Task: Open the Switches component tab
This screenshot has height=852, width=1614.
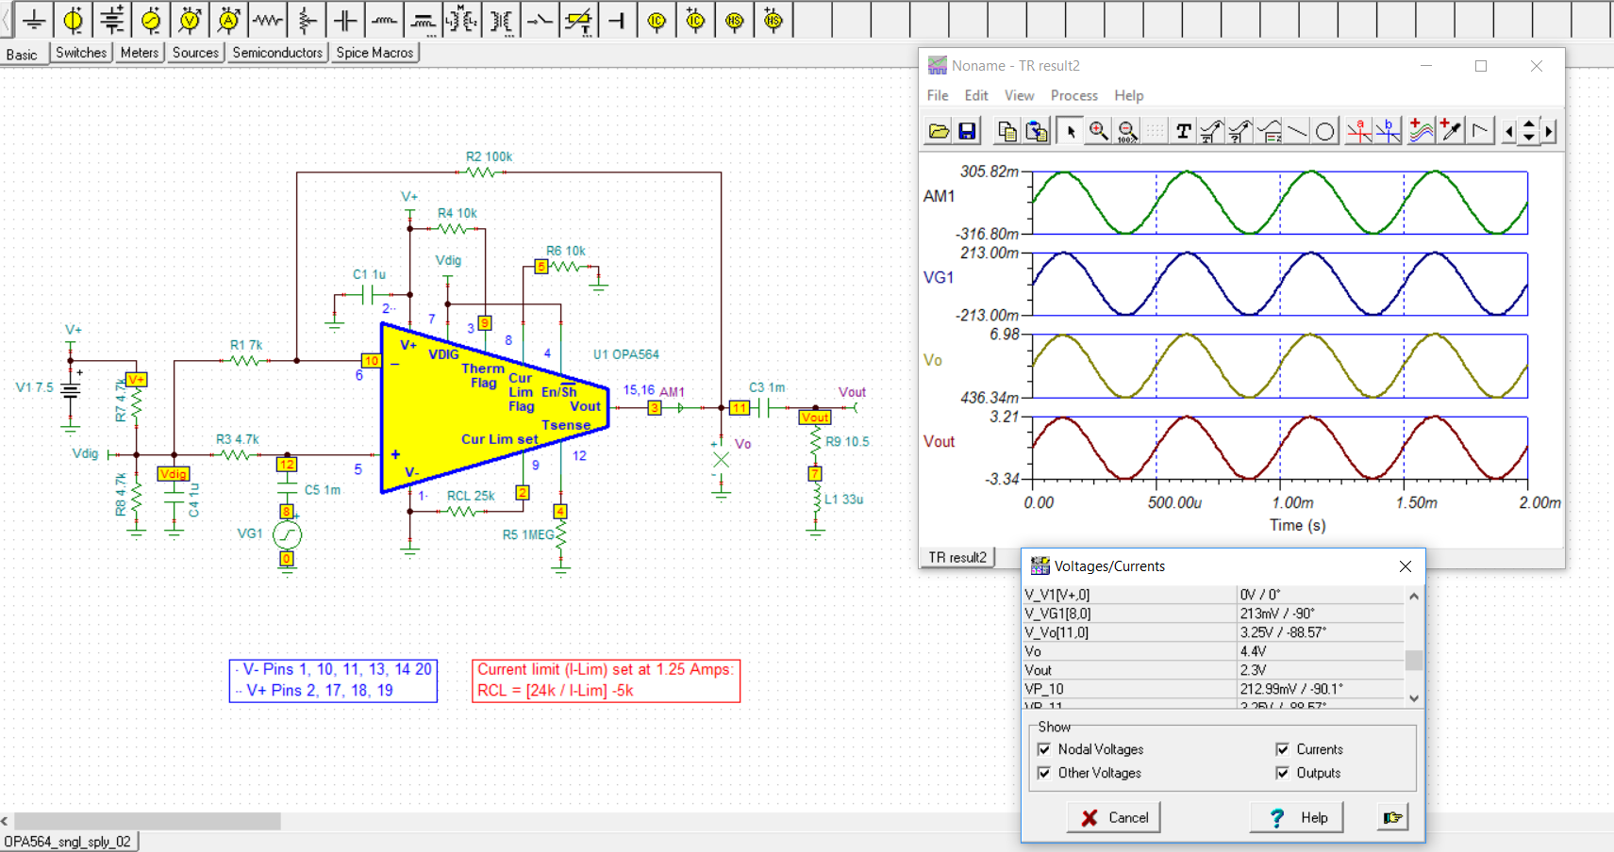Action: 81,53
